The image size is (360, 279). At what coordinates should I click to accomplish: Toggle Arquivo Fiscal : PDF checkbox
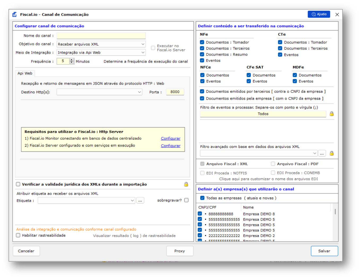[273, 164]
